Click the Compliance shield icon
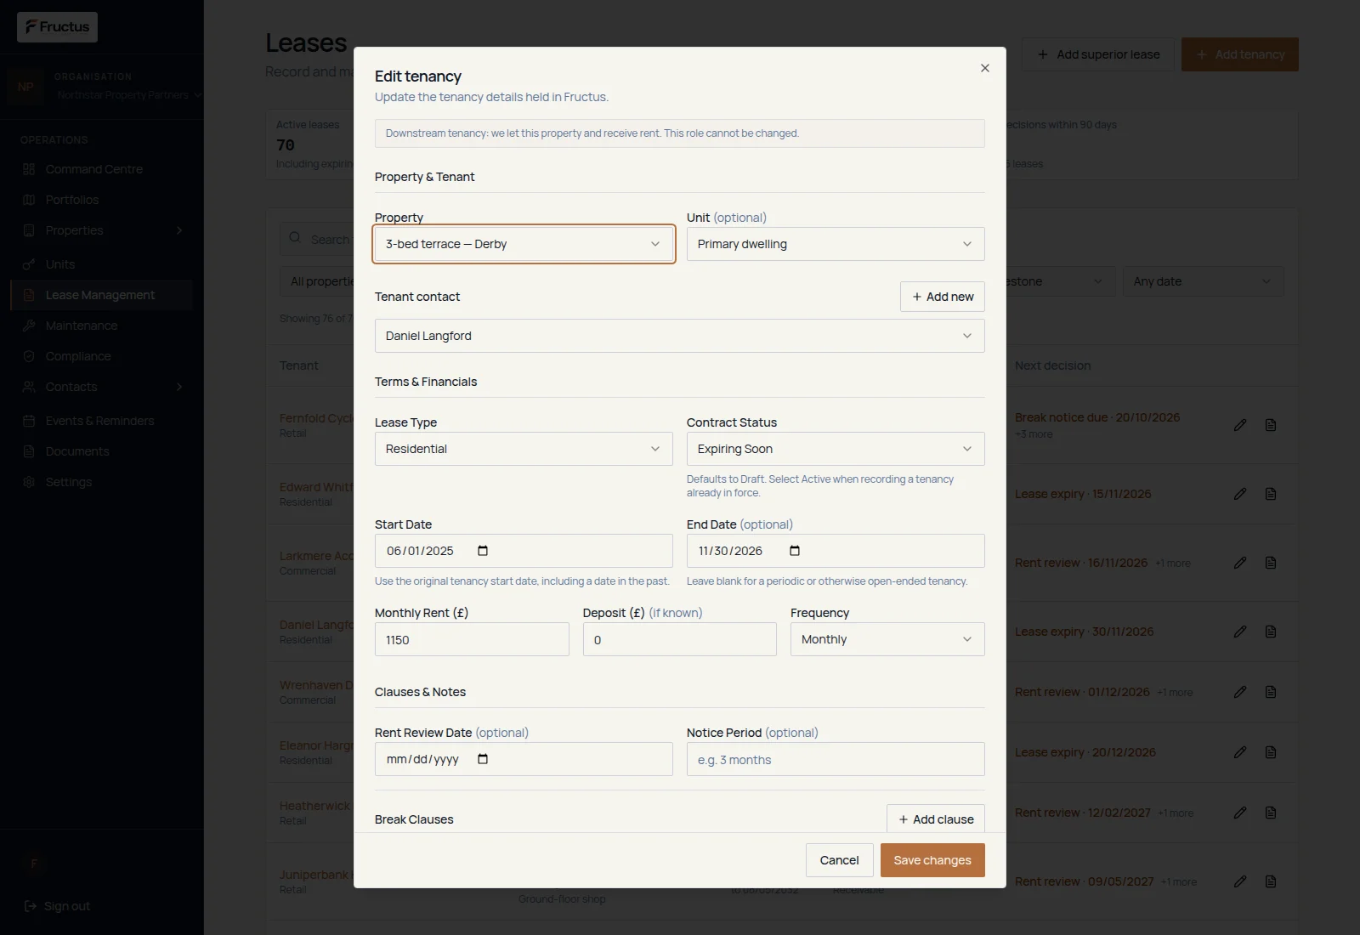 [29, 356]
